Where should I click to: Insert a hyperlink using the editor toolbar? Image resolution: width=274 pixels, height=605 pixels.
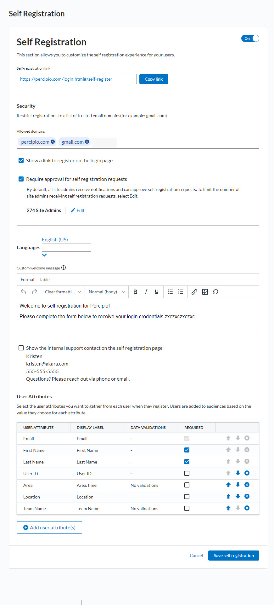[x=194, y=292]
